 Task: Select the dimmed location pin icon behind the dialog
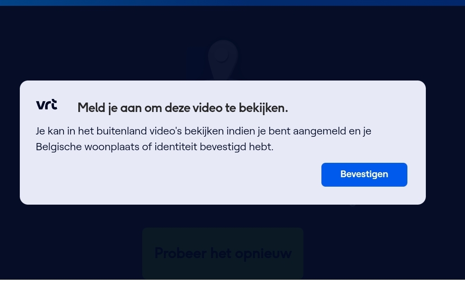pyautogui.click(x=223, y=60)
